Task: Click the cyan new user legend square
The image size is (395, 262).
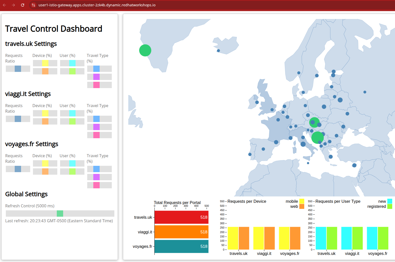Action: pyautogui.click(x=390, y=201)
